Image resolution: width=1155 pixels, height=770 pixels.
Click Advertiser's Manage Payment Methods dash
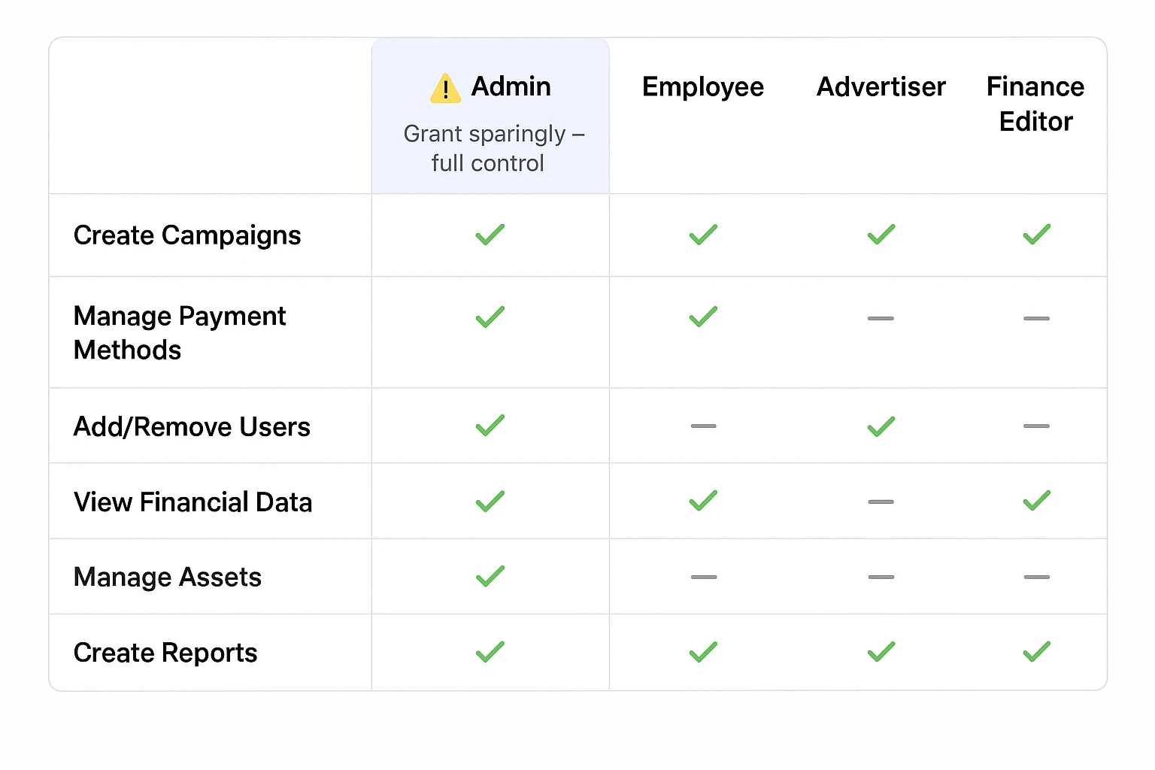tap(881, 319)
